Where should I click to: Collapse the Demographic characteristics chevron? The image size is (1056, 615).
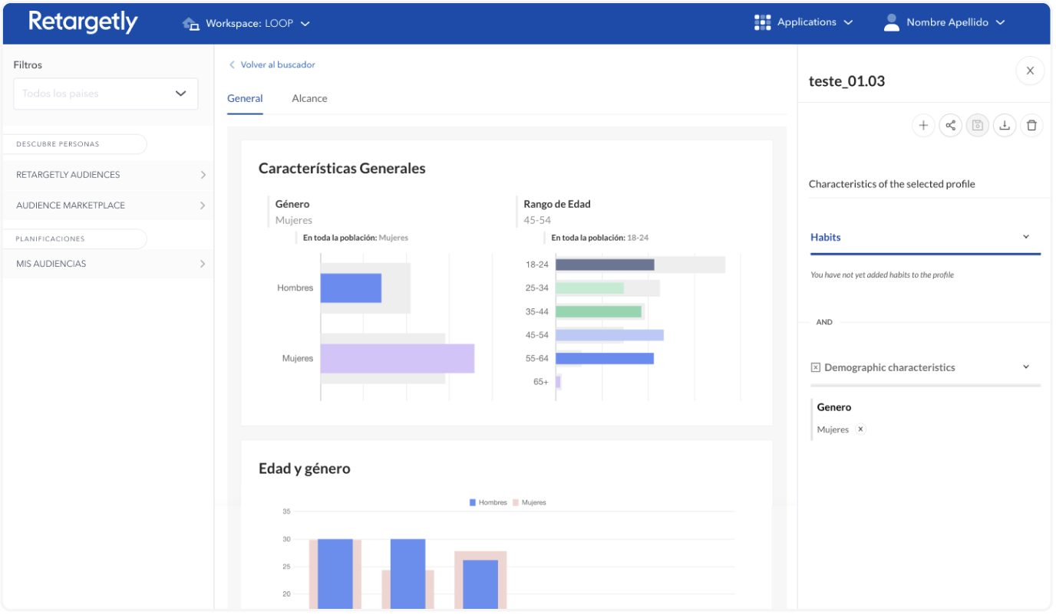click(x=1026, y=367)
